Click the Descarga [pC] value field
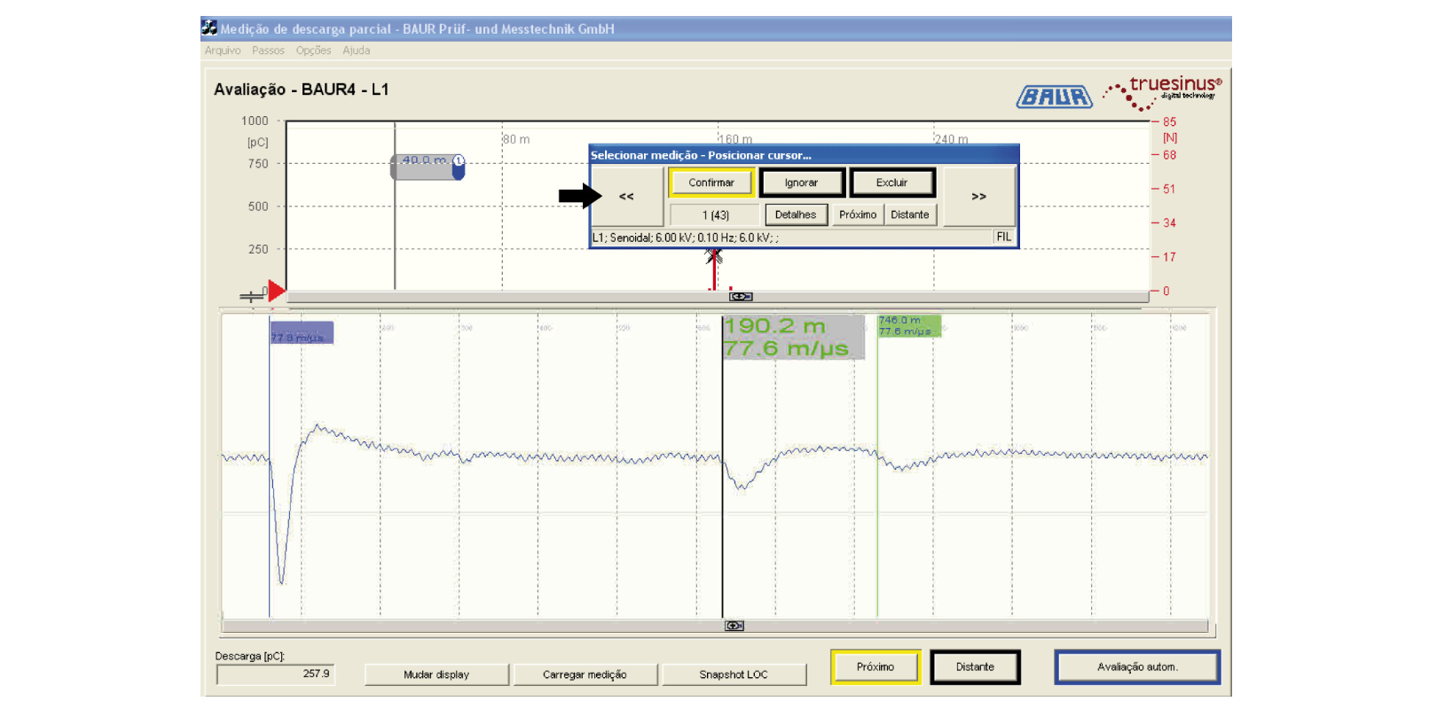1437x725 pixels. (276, 674)
